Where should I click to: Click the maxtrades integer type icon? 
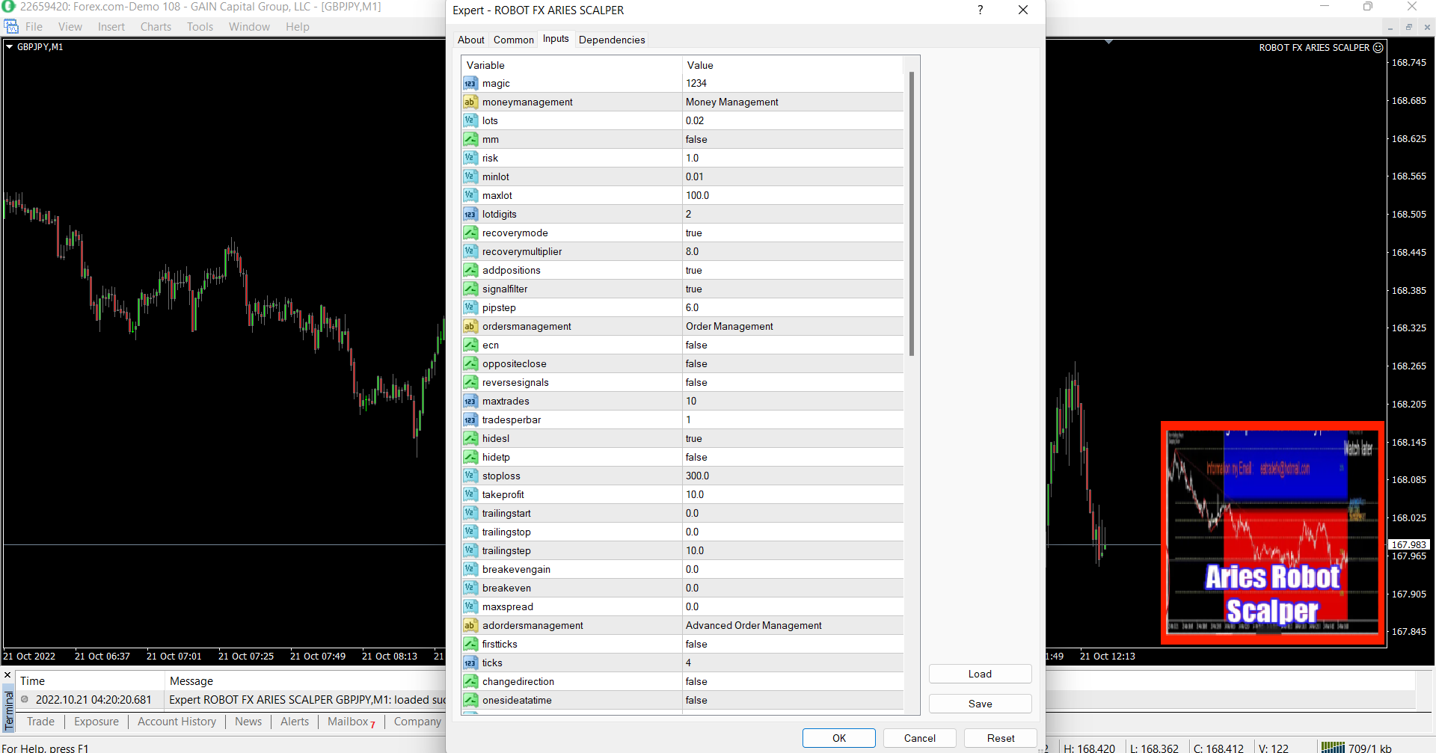point(470,401)
